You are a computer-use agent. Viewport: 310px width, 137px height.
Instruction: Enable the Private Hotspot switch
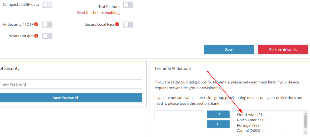click(x=47, y=36)
